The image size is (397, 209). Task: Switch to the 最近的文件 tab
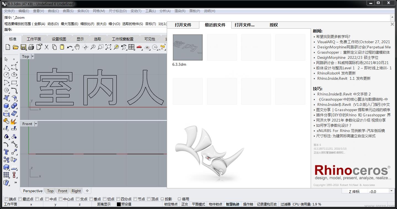click(x=215, y=25)
